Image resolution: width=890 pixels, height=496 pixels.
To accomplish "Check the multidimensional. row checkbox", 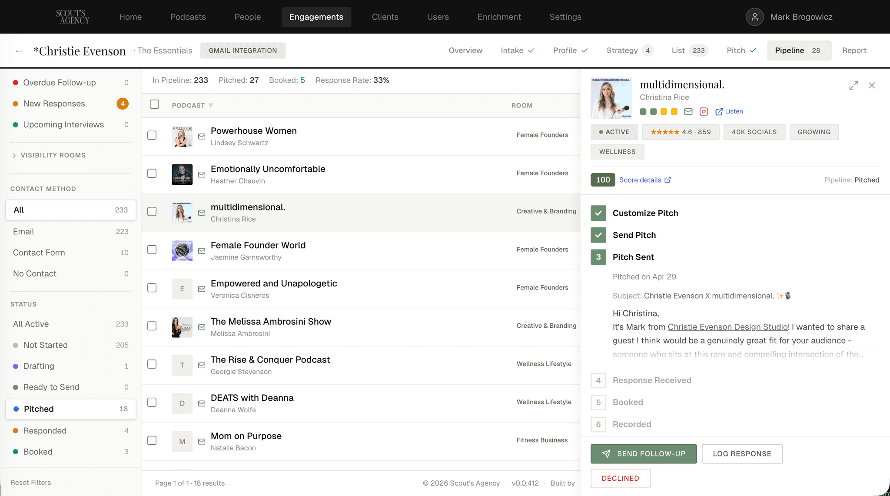I will (x=152, y=212).
